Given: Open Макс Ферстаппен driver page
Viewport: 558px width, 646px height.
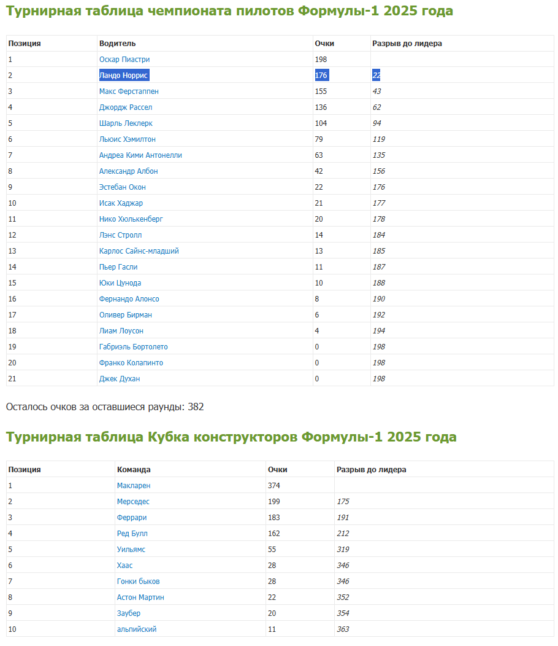Looking at the screenshot, I should click(x=129, y=91).
